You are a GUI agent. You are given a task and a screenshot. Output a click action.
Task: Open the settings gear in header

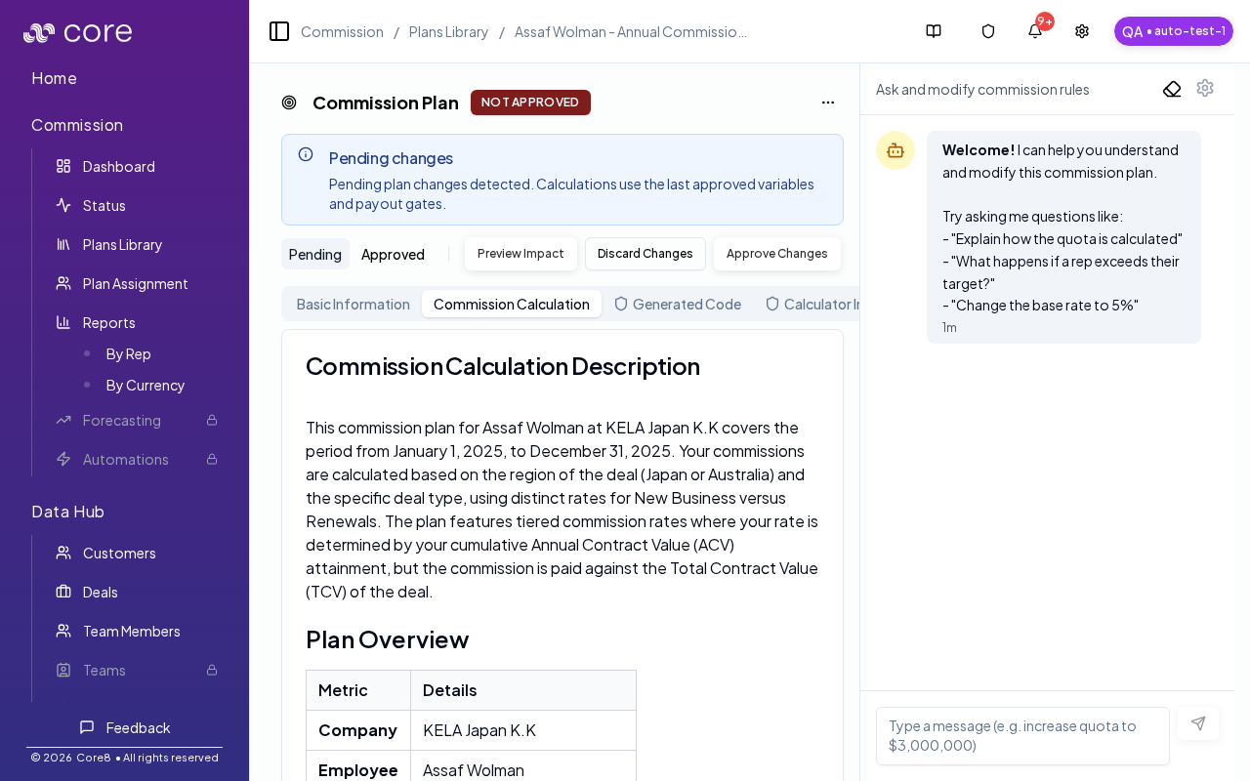[1082, 31]
